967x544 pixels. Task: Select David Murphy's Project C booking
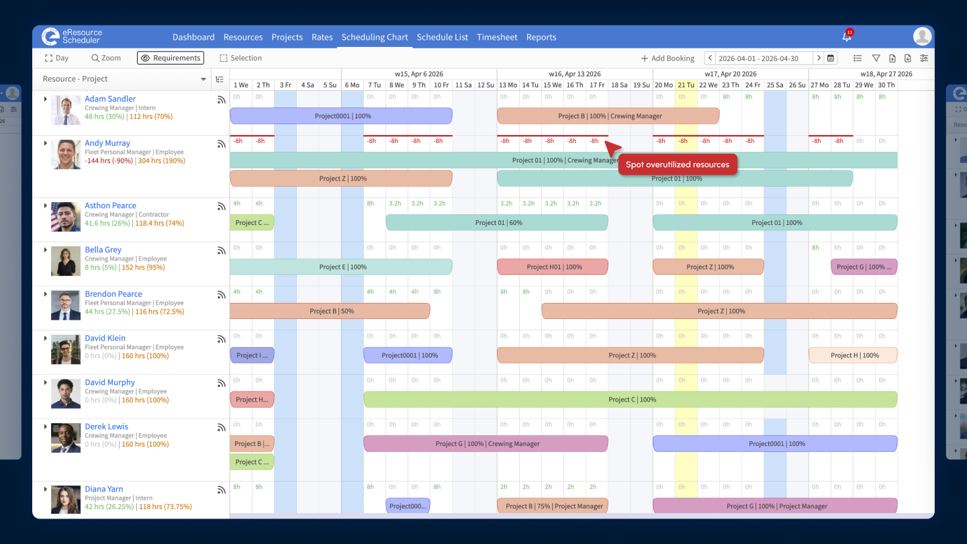pyautogui.click(x=631, y=400)
